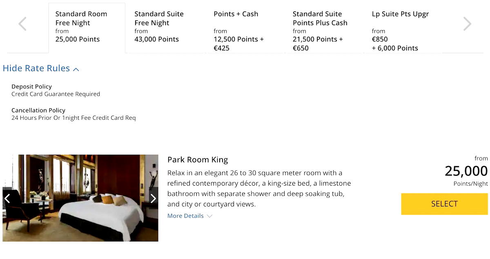490x259 pixels.
Task: Click the Park Room King bedroom photo
Action: pos(80,198)
